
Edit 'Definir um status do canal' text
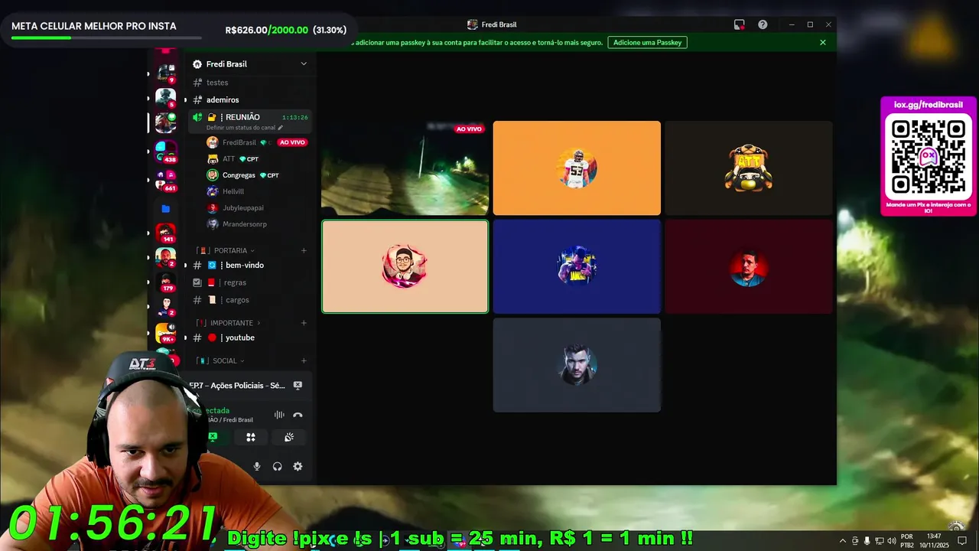(x=245, y=128)
